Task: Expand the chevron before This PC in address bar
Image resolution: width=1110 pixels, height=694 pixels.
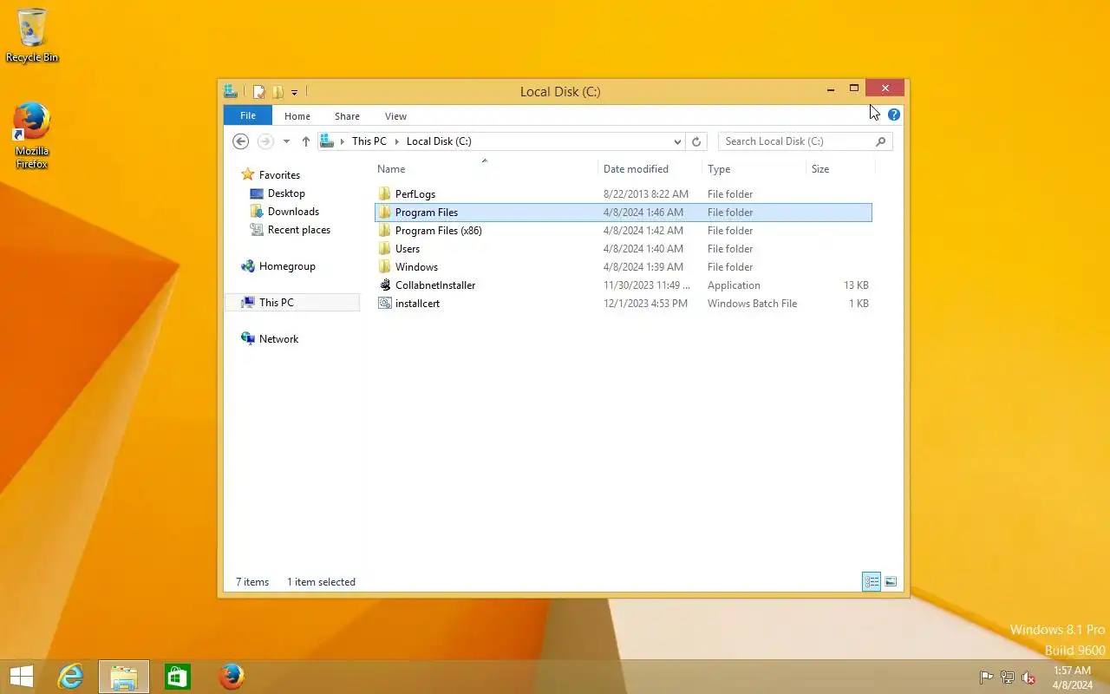Action: [x=343, y=141]
